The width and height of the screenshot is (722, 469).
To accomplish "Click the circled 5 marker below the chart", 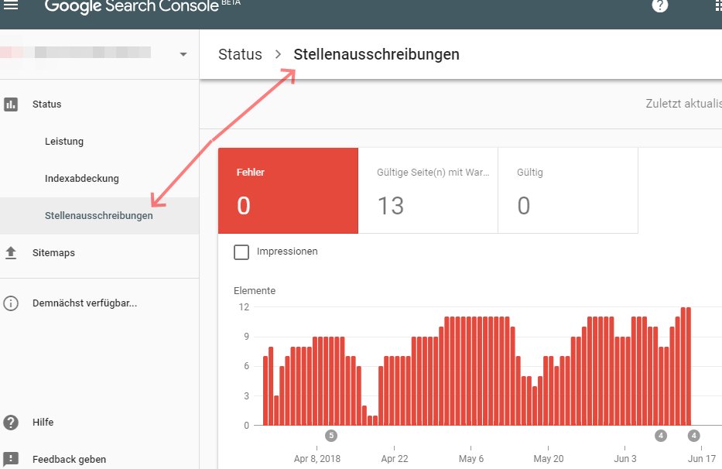I will (x=333, y=435).
